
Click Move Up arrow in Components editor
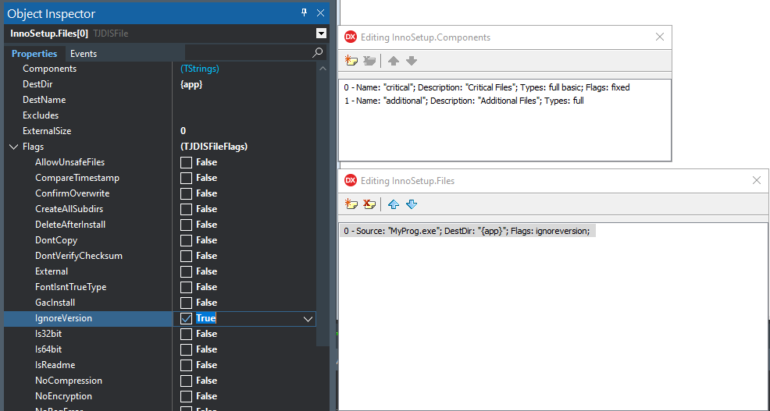pos(394,61)
